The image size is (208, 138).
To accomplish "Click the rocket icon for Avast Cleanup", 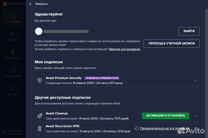I will coord(40,116).
